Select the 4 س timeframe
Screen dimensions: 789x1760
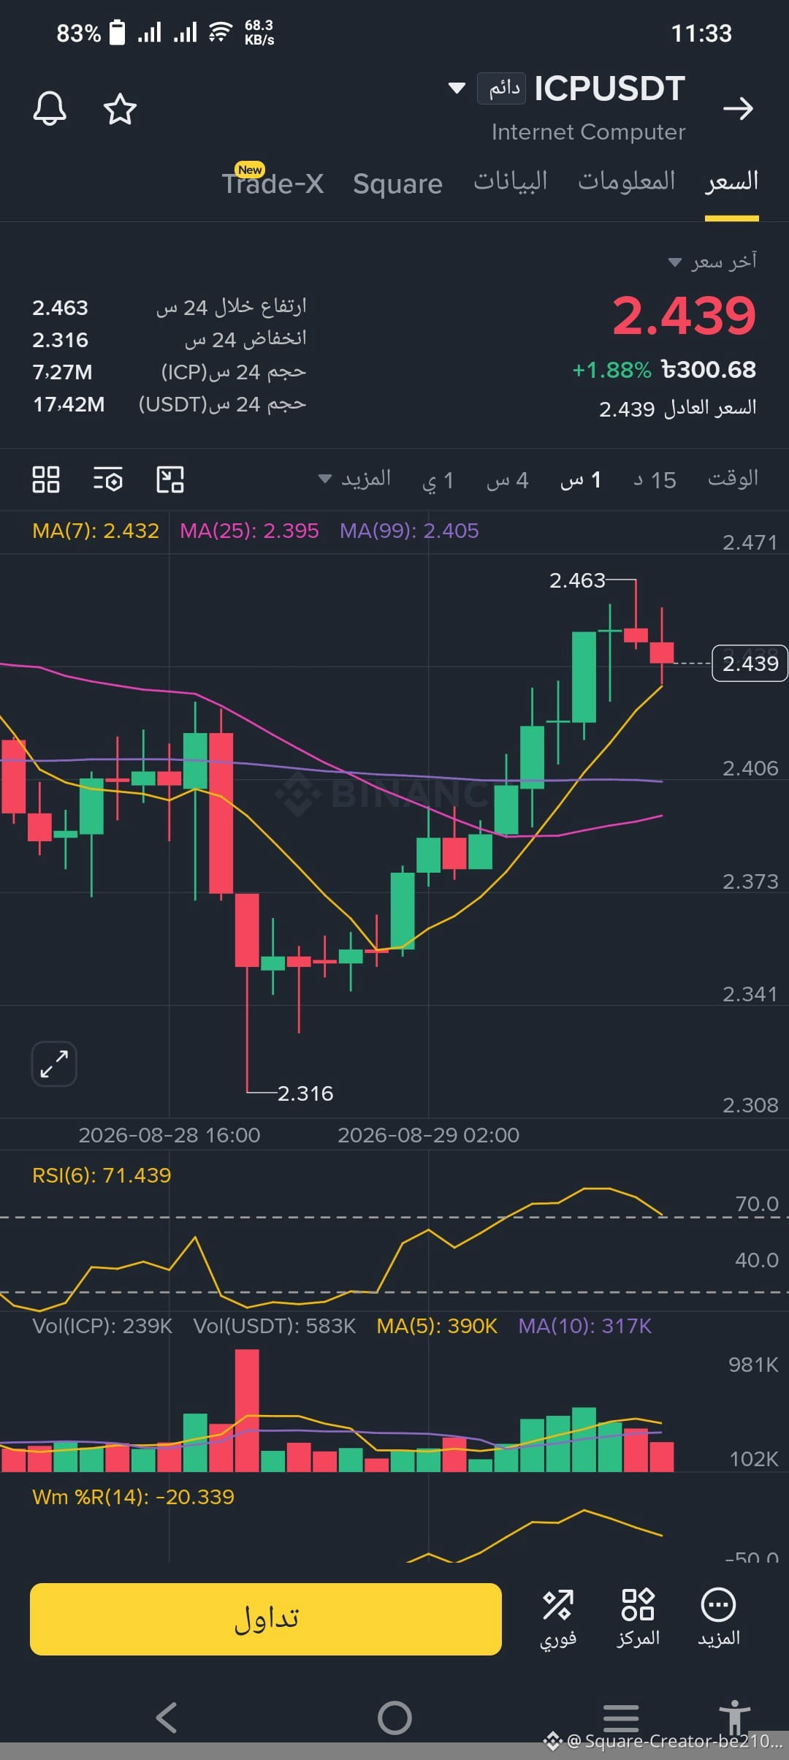(507, 480)
